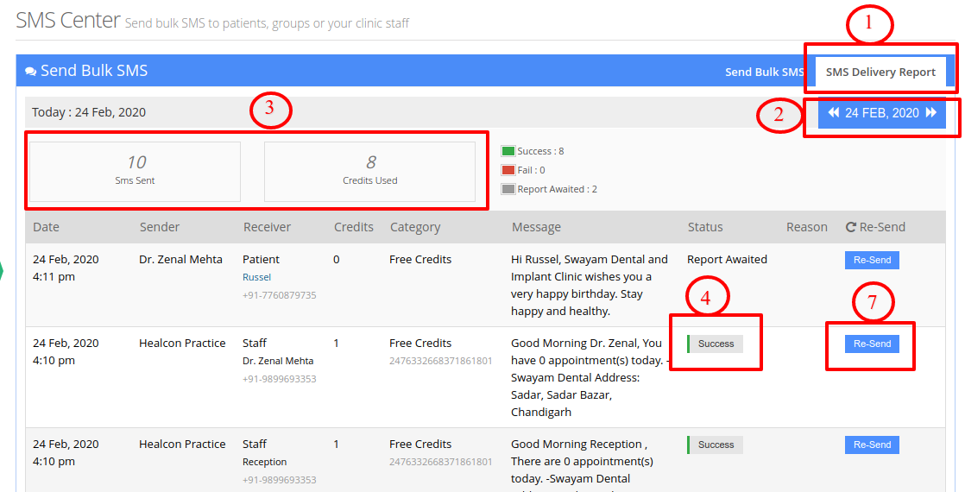Viewport: 965px width, 492px height.
Task: Click the green Success legend square
Action: [508, 151]
